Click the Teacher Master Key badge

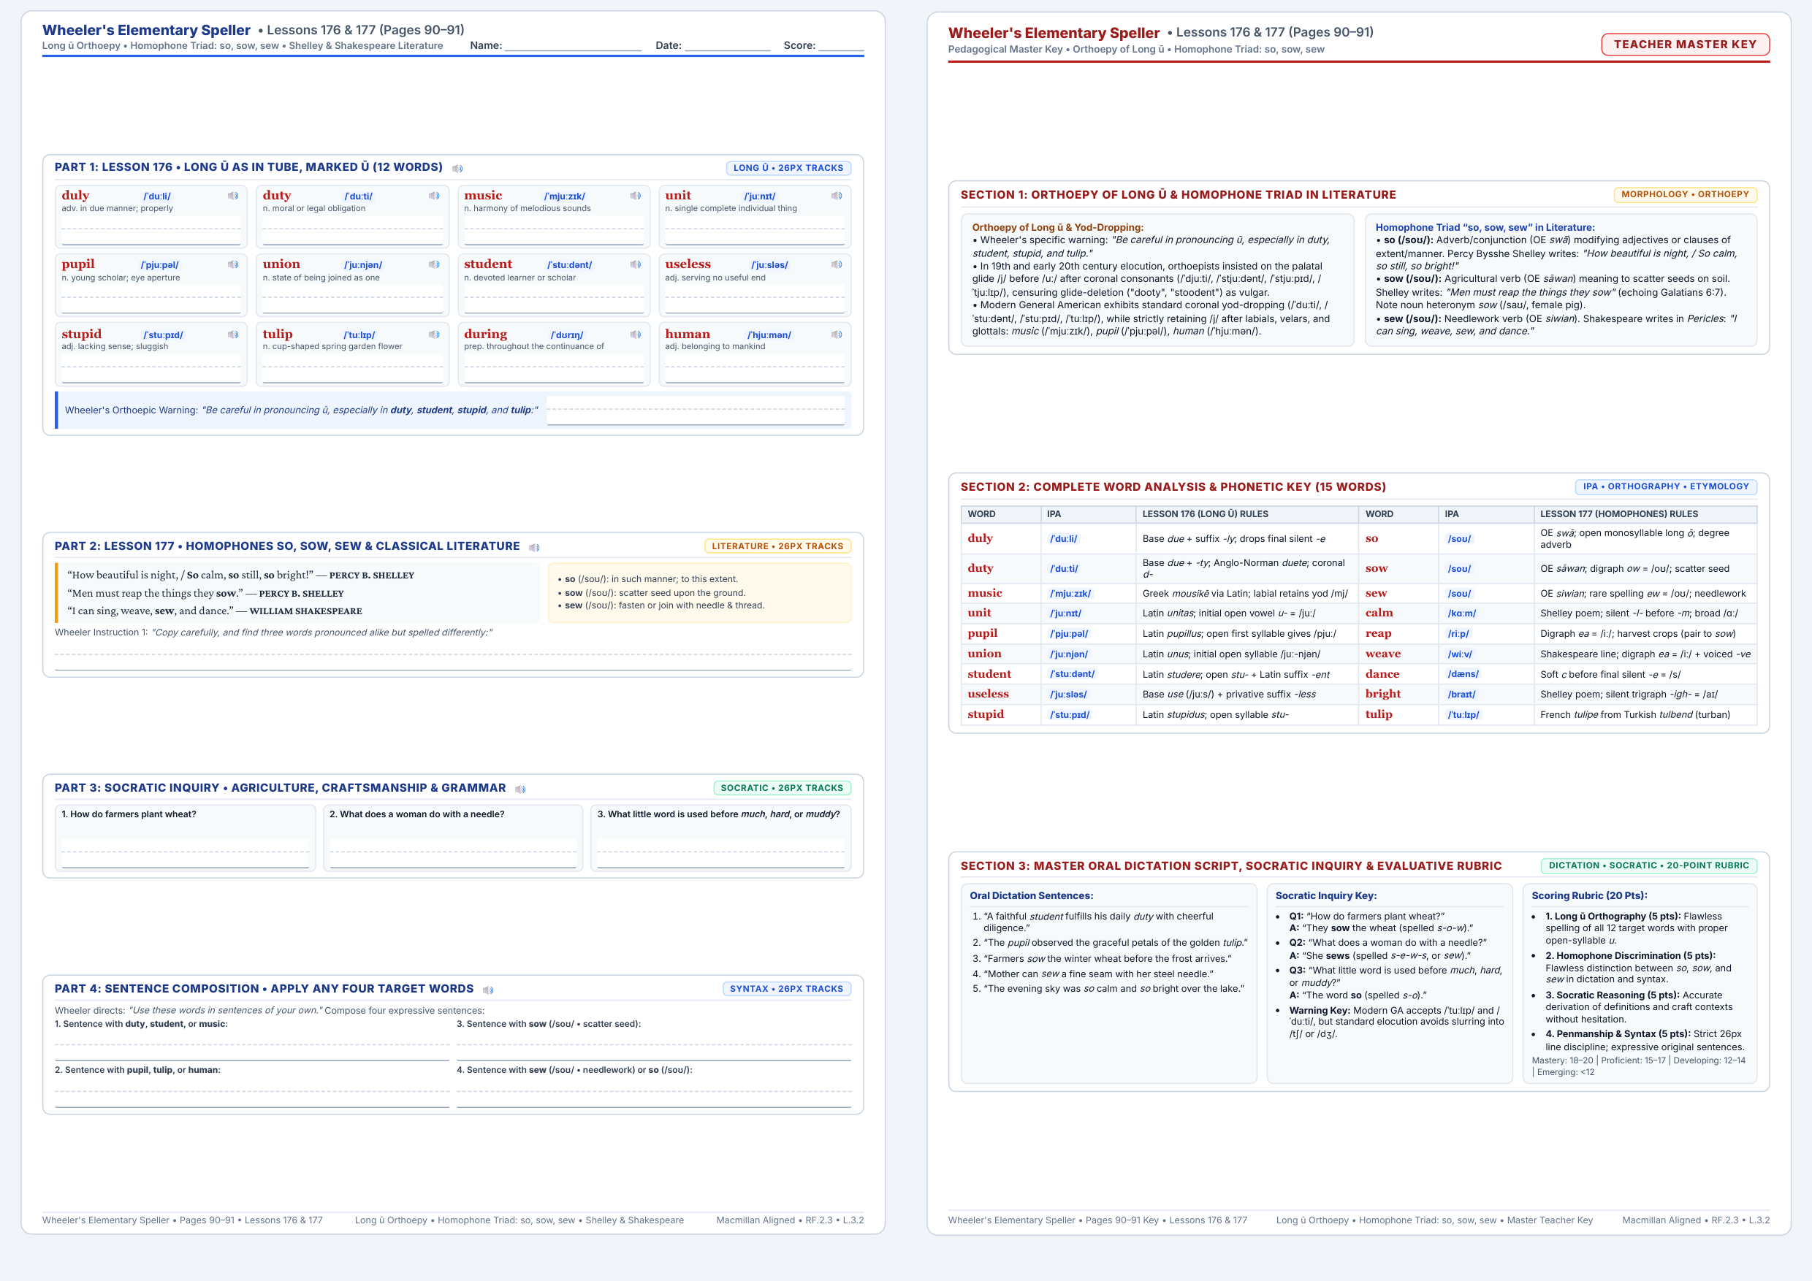[1685, 44]
